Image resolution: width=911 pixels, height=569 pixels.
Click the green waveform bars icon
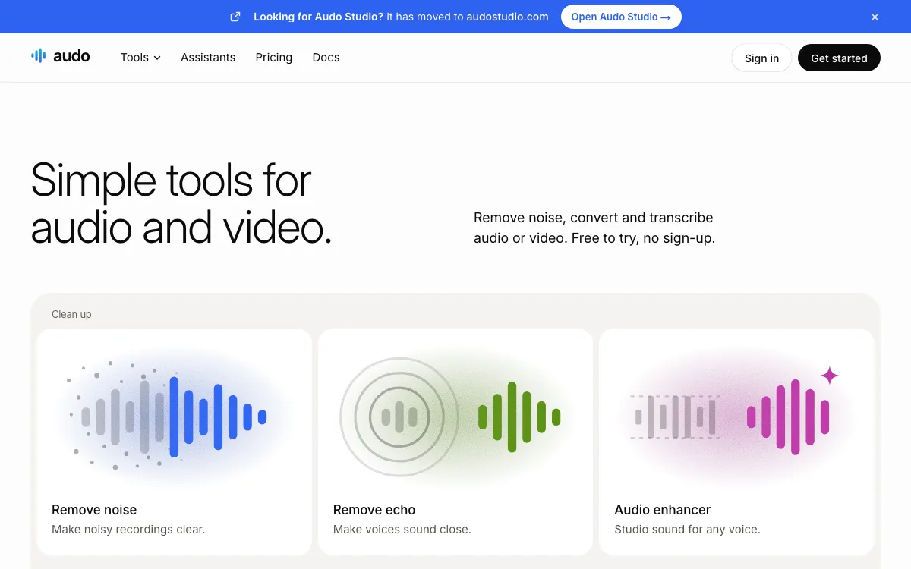coord(519,417)
